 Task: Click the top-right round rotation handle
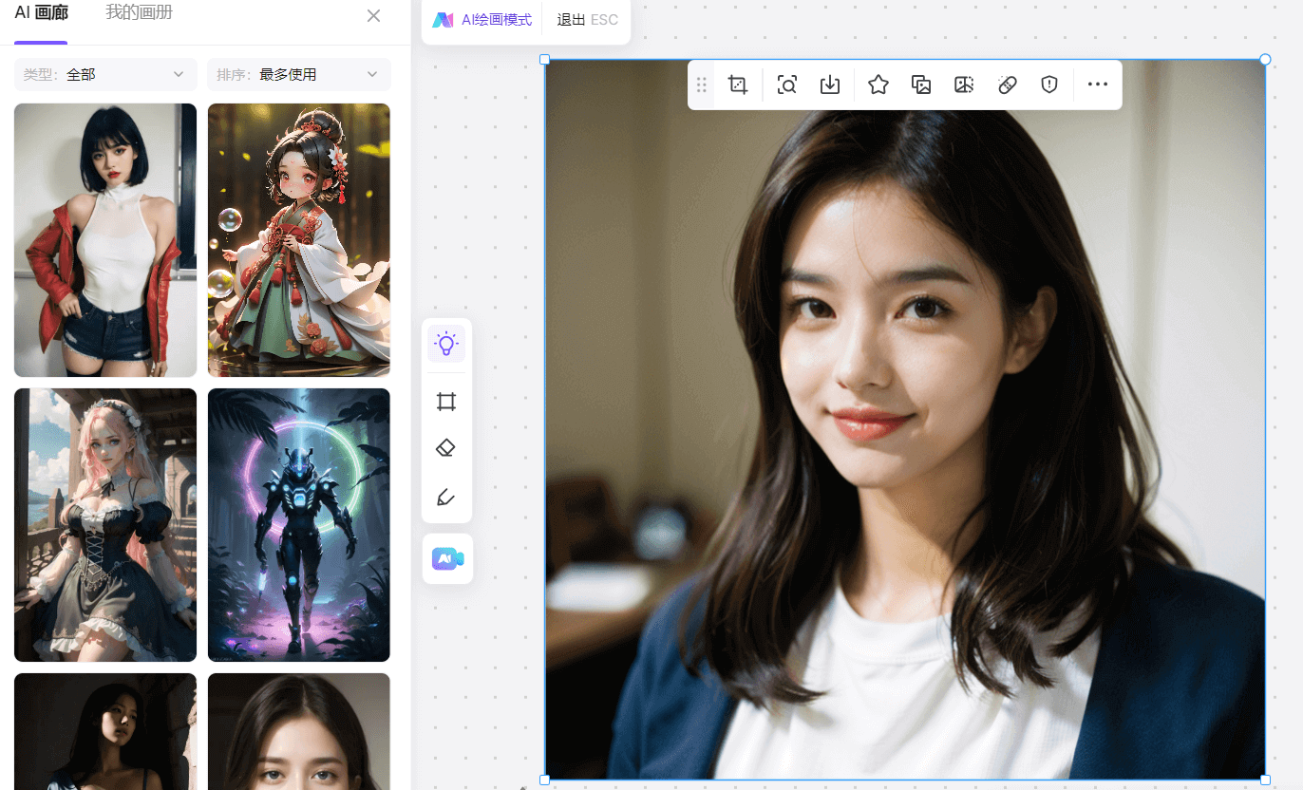(1265, 60)
